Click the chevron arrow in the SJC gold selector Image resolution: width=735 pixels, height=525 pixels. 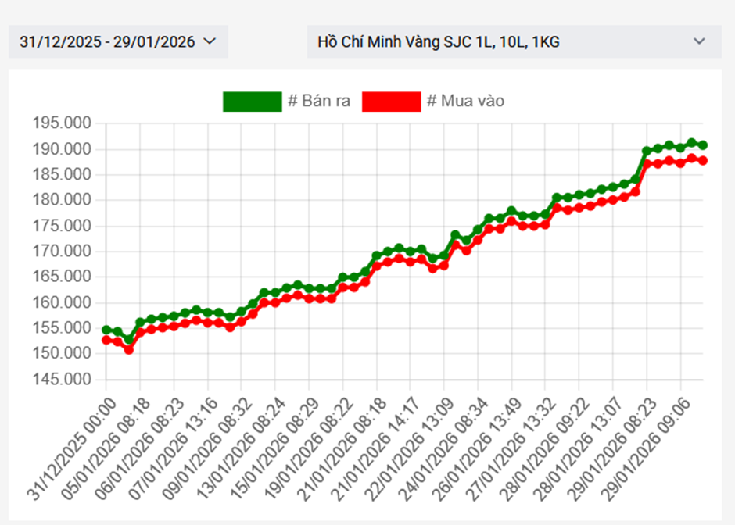click(699, 41)
